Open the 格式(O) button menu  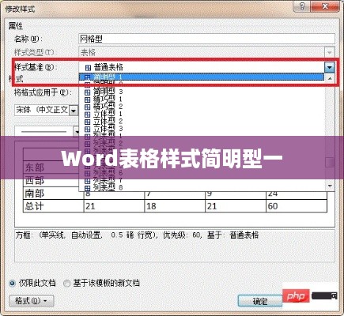click(32, 301)
